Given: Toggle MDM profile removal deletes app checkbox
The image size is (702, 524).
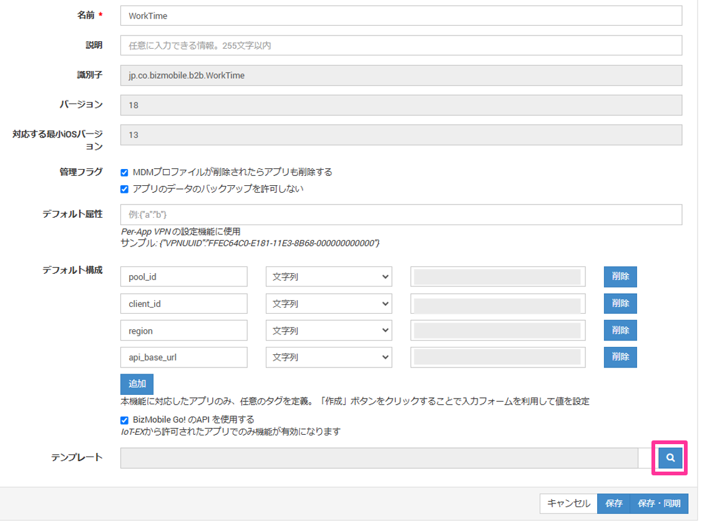Looking at the screenshot, I should (x=124, y=173).
